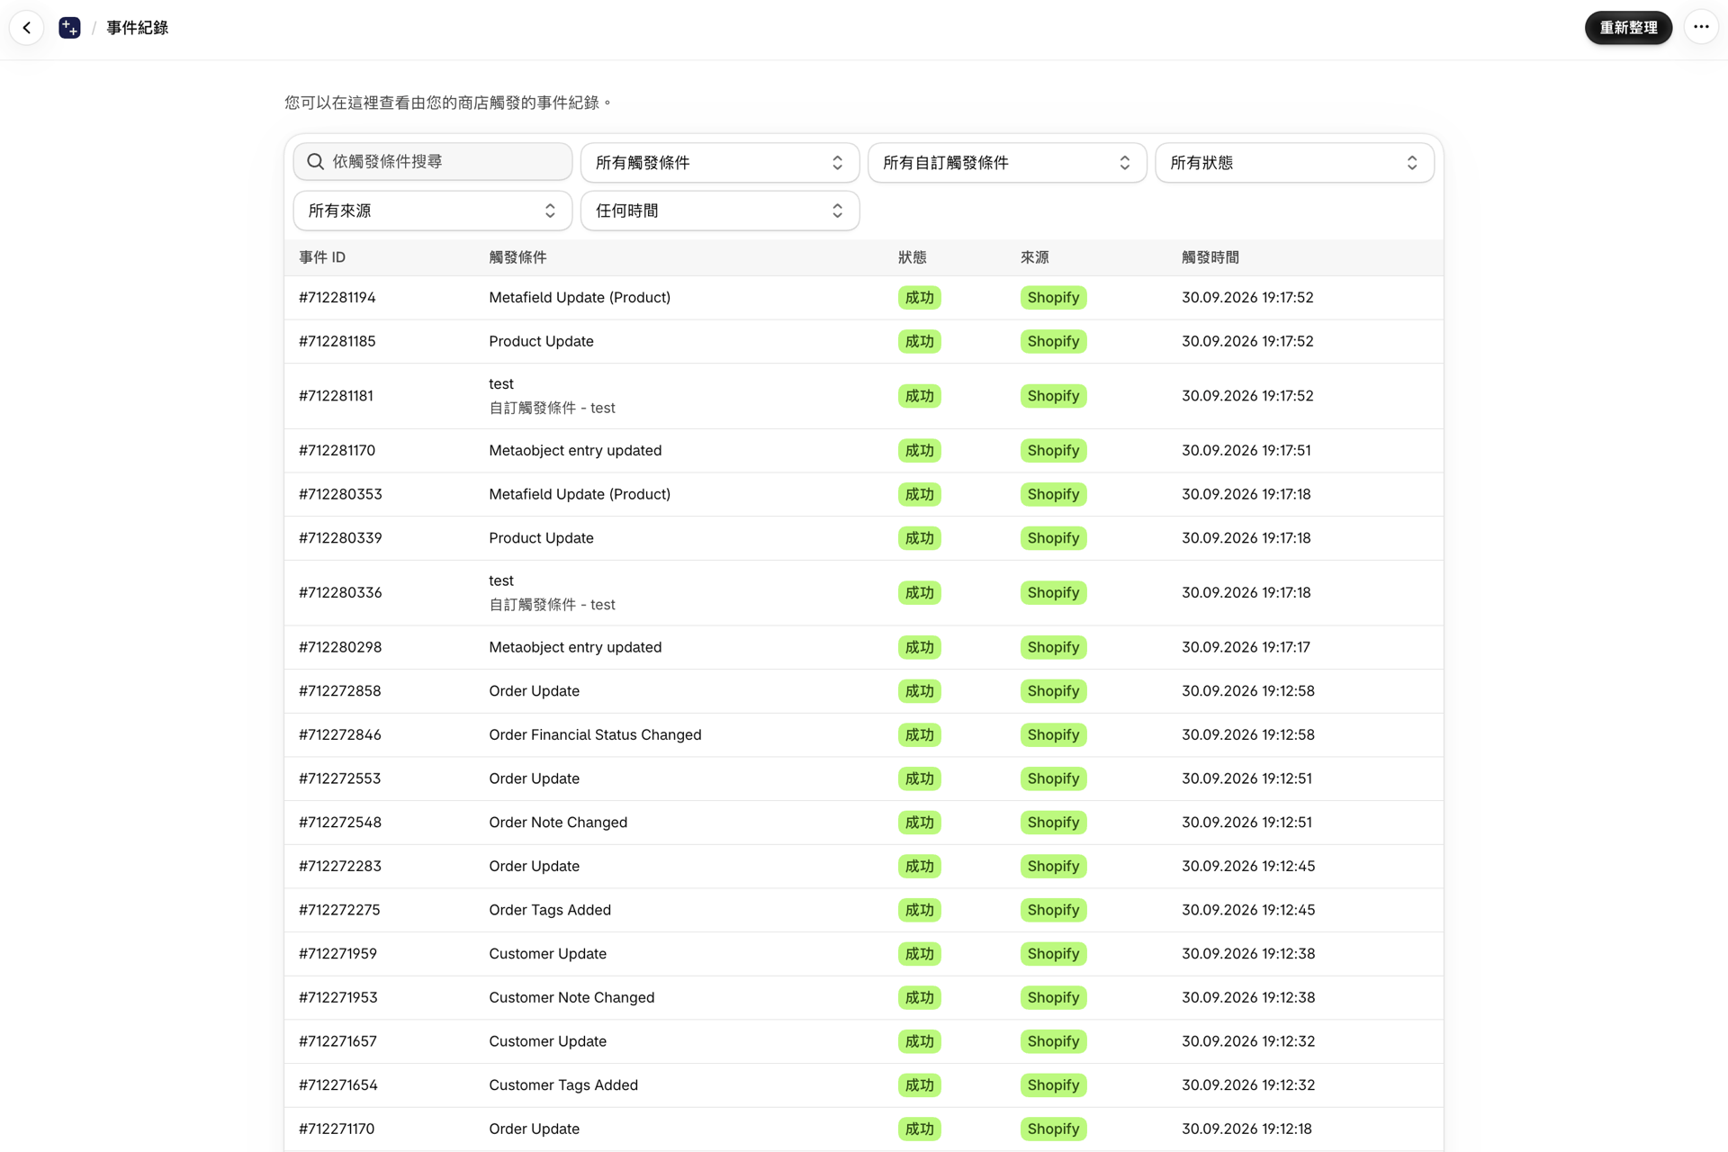The height and width of the screenshot is (1152, 1728).
Task: Click 成功 badge for event #712272846
Action: point(919,735)
